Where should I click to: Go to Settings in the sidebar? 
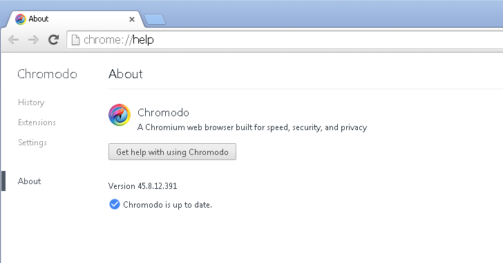click(x=32, y=143)
